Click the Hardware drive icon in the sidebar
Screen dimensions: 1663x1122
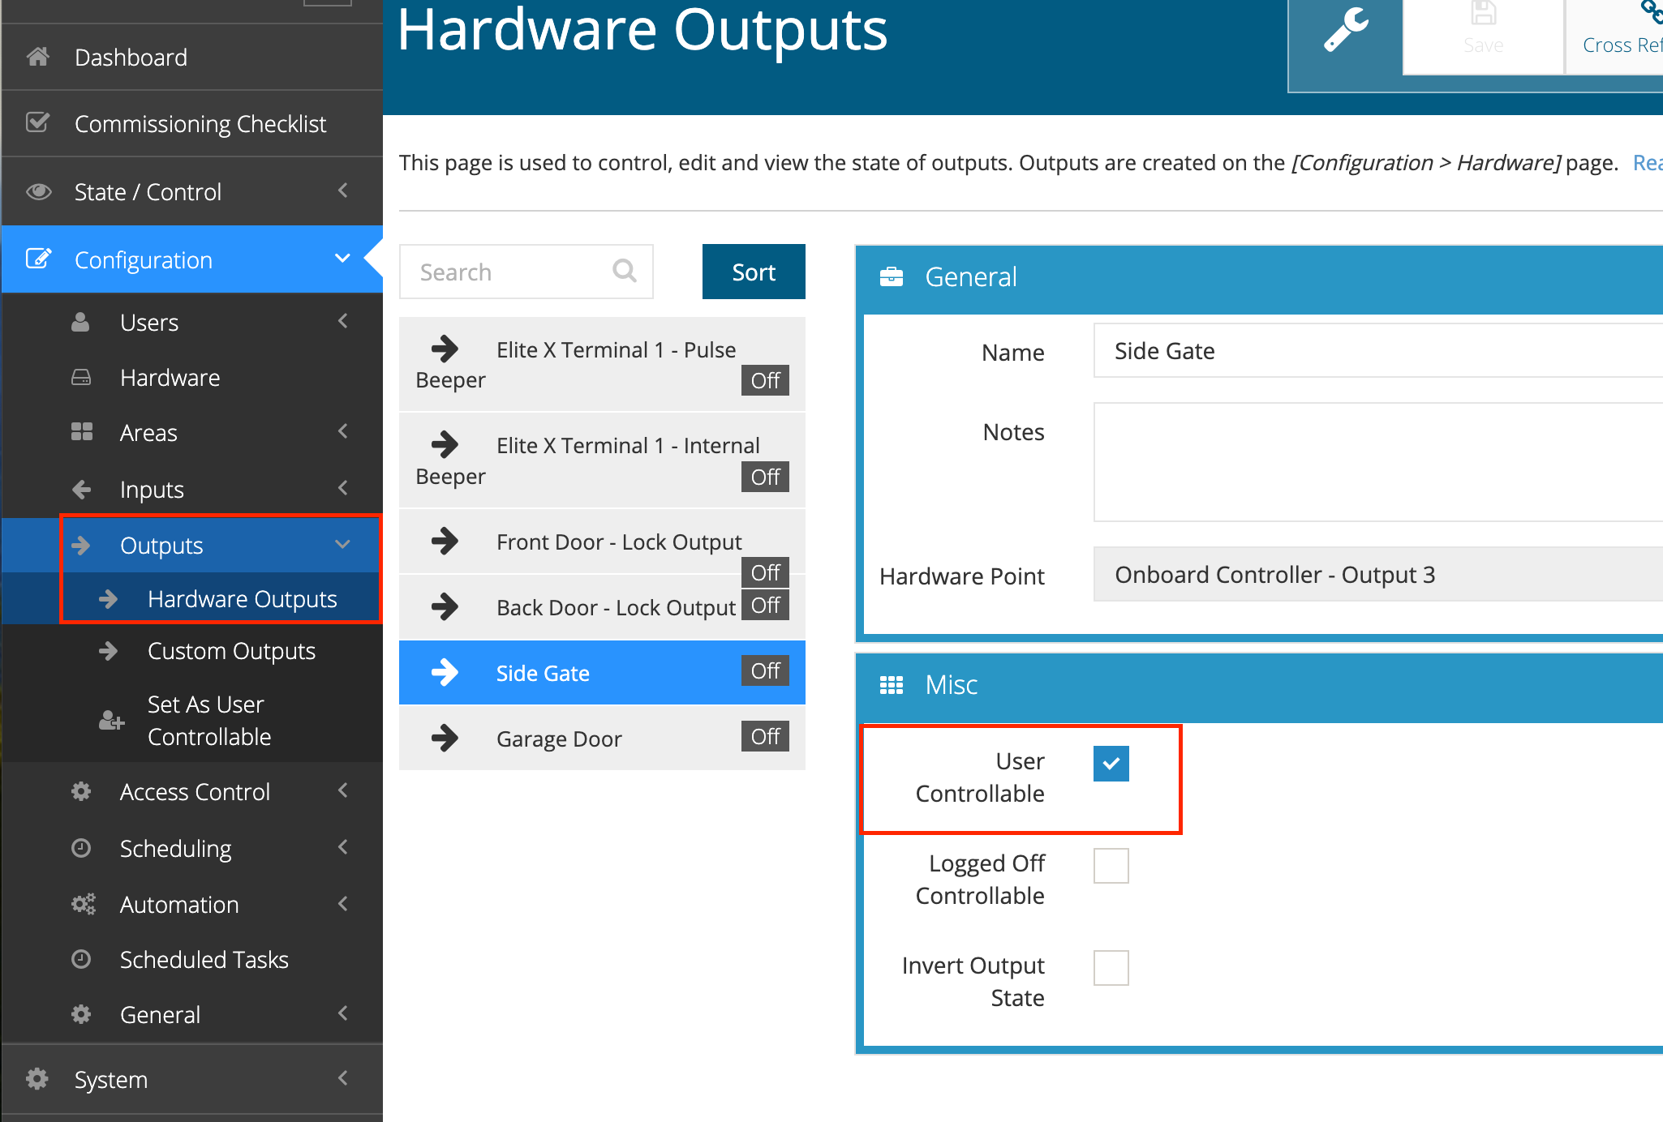81,378
